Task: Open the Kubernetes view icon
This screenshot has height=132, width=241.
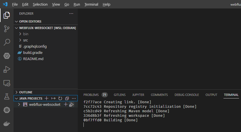Action: pyautogui.click(x=7, y=110)
